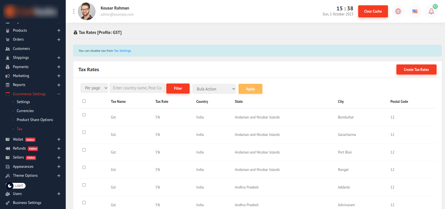The width and height of the screenshot is (445, 209).
Task: Click the country name search field
Action: tap(137, 88)
